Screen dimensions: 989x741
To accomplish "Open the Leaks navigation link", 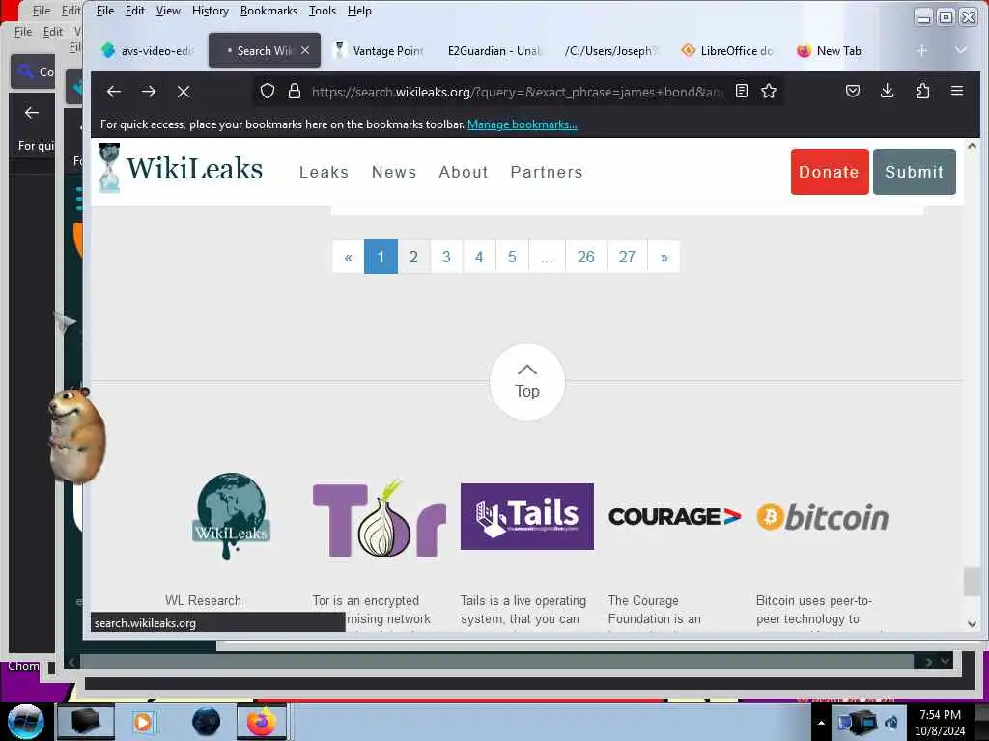I will click(325, 172).
